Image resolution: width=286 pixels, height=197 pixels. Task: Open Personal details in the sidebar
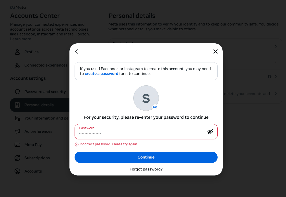pyautogui.click(x=39, y=105)
